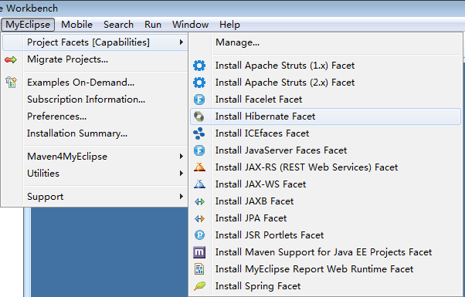This screenshot has width=465, height=297.
Task: Click the JAX-RS orange bell icon
Action: 199,167
